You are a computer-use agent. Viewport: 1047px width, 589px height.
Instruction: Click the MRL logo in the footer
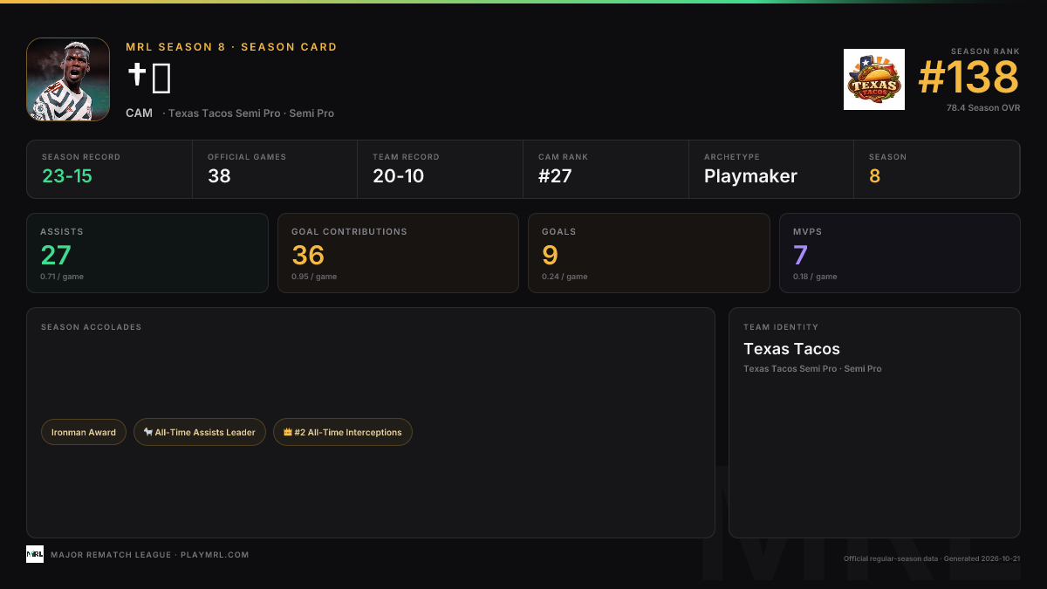(x=35, y=554)
